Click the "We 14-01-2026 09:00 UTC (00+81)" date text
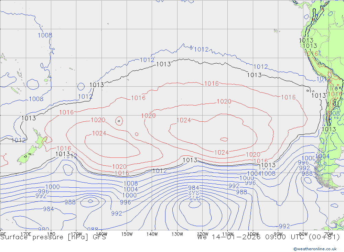This screenshot has width=344, height=252. tap(268, 237)
